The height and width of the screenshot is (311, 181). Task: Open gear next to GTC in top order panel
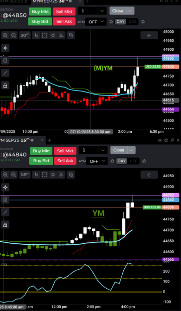coord(143,22)
